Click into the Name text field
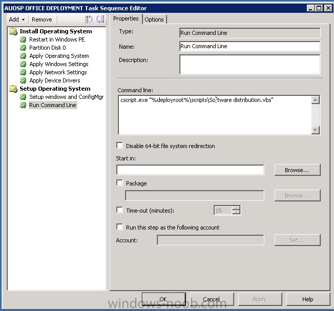Viewport: 334px width, 311px height. point(249,46)
